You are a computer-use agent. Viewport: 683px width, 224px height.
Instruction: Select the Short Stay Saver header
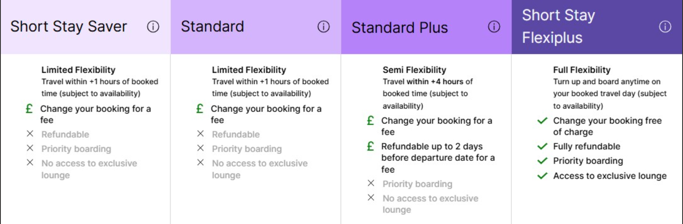coord(69,27)
